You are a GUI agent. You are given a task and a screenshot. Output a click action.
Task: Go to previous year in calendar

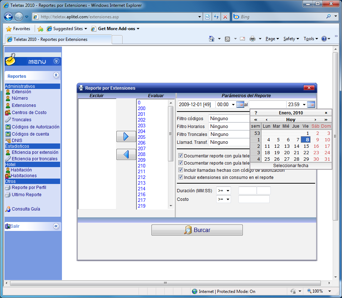[x=256, y=120]
